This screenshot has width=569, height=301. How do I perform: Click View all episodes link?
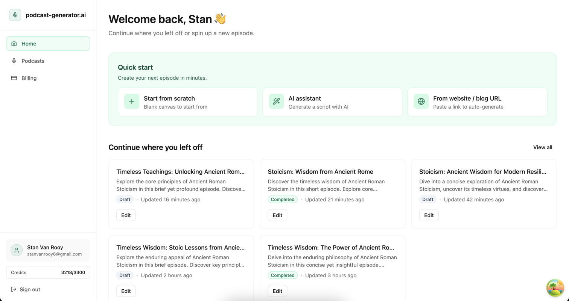pos(542,147)
